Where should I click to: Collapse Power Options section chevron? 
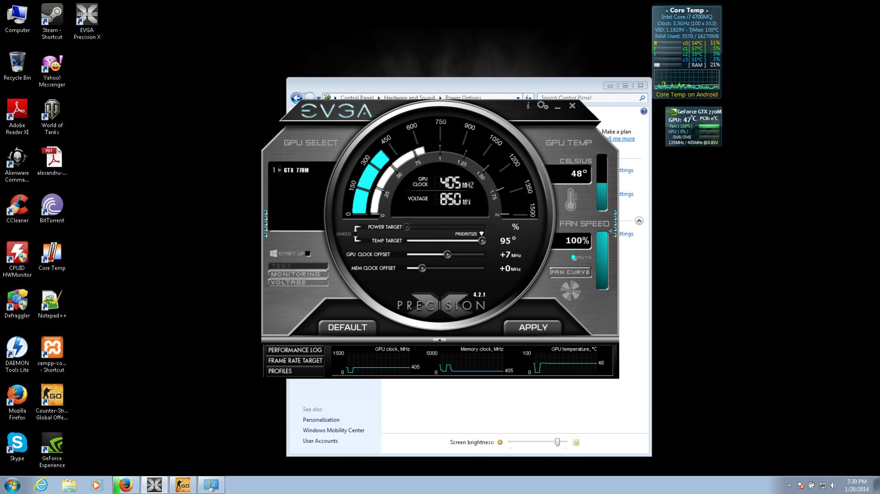pyautogui.click(x=639, y=221)
